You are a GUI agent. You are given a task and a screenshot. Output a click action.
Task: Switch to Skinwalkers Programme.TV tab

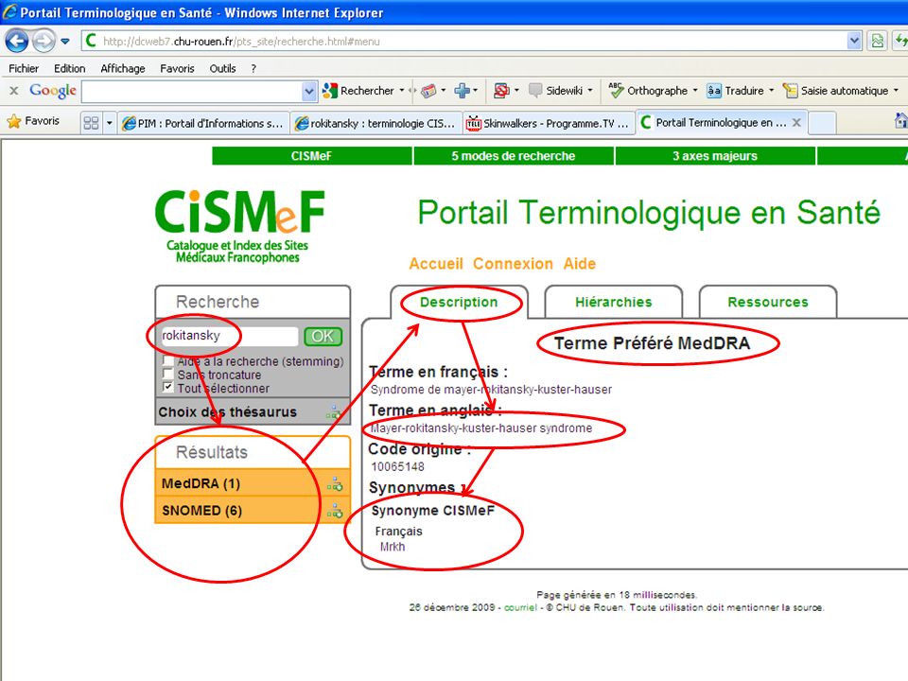[548, 123]
